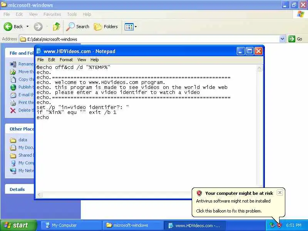This screenshot has height=231, width=308.
Task: Open Explorer Tools menu
Action: [x=72, y=14]
